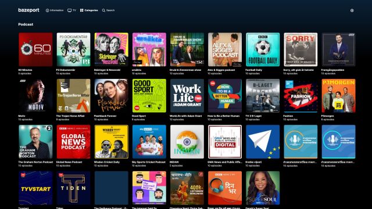Click the Search button

[x=109, y=10]
